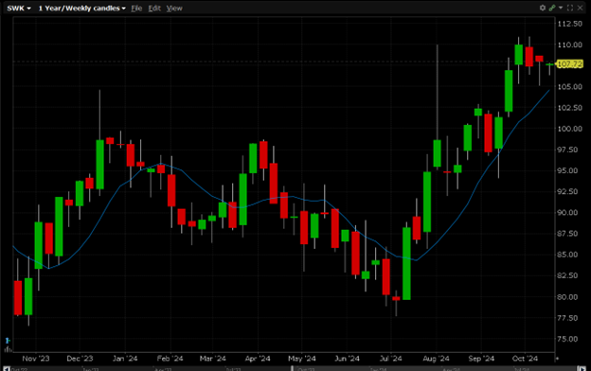Click the Aug '24 date axis label
Viewport: 591px width, 371px height.
point(436,358)
